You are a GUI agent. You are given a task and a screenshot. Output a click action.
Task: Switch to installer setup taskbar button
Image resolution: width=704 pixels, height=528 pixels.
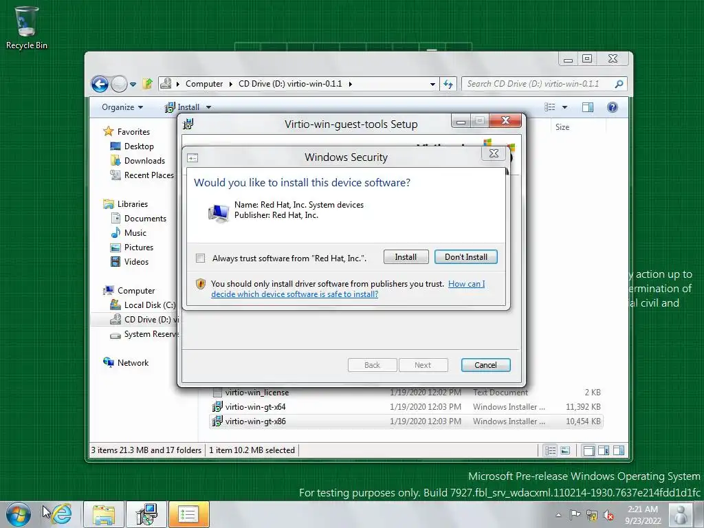146,514
